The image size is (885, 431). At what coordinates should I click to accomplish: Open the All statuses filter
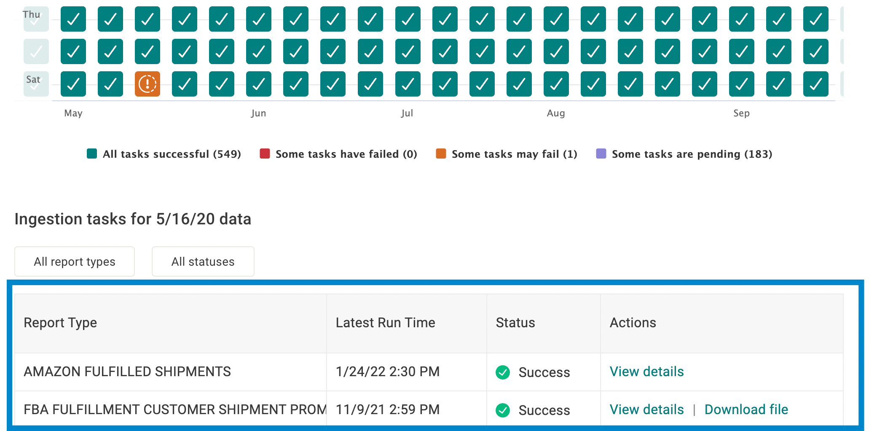click(203, 261)
